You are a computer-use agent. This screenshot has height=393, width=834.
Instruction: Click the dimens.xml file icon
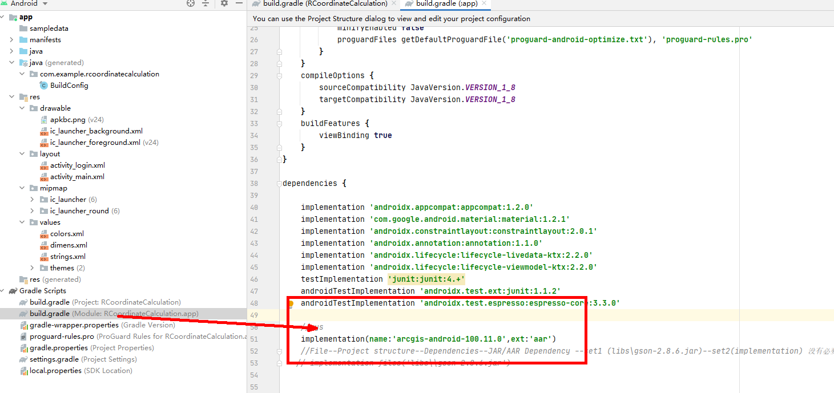[44, 245]
